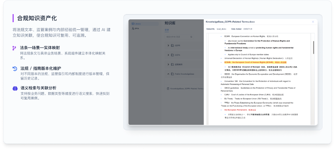Click the person icon next to DPIA
This screenshot has height=150, width=335.
click(133, 28)
